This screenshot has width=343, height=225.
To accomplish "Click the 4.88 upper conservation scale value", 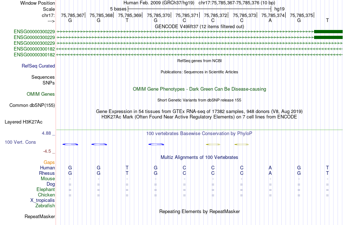I will pos(46,133).
